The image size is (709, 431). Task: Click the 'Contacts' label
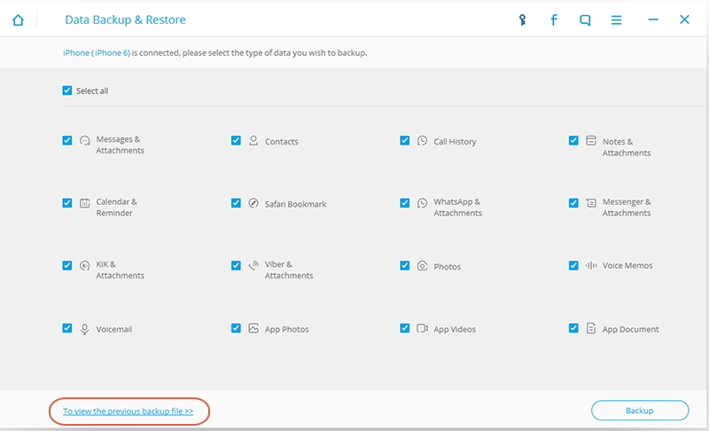[281, 142]
